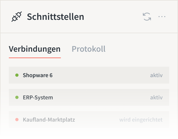Click the aktiv status of ERP-System
The width and height of the screenshot is (178, 139).
[157, 97]
